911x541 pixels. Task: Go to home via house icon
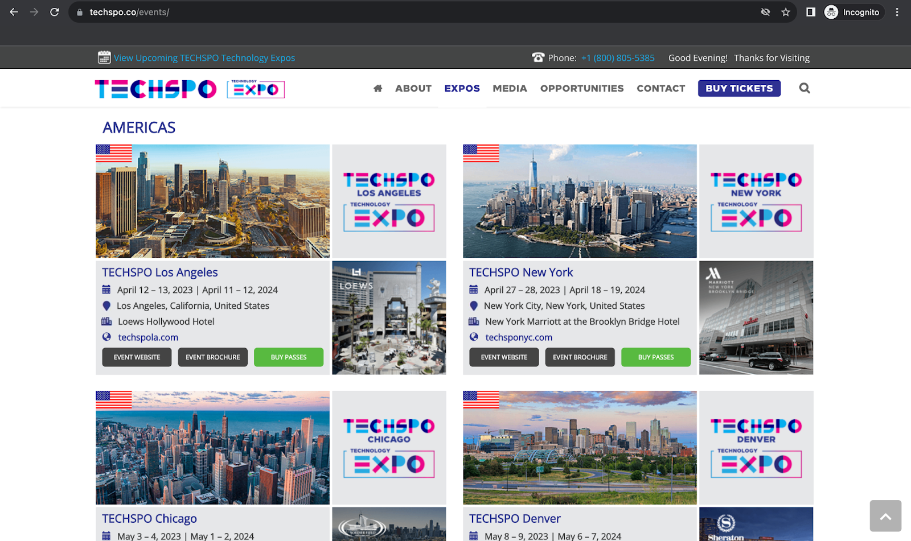click(x=377, y=88)
